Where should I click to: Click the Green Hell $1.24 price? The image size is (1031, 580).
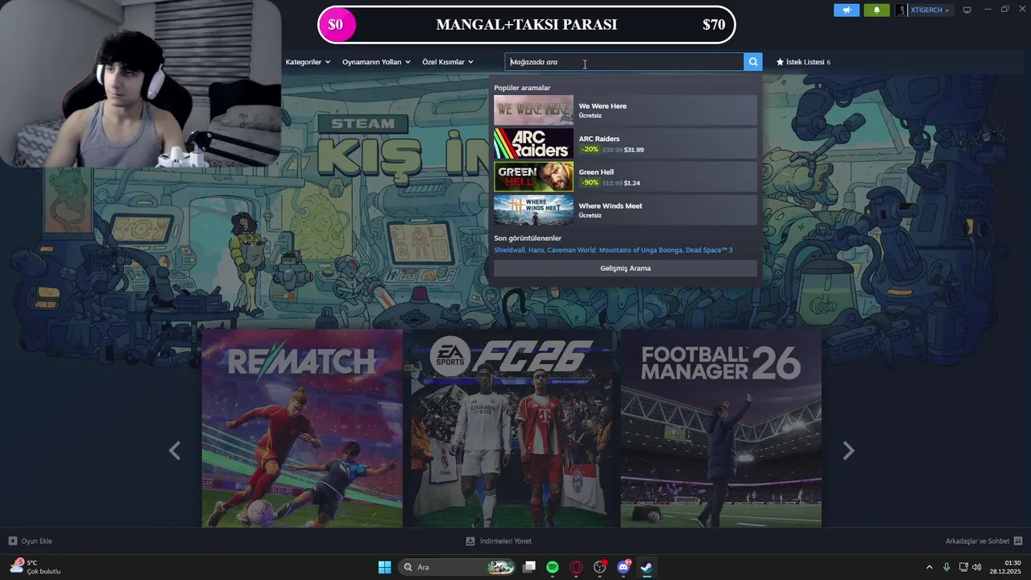(632, 183)
